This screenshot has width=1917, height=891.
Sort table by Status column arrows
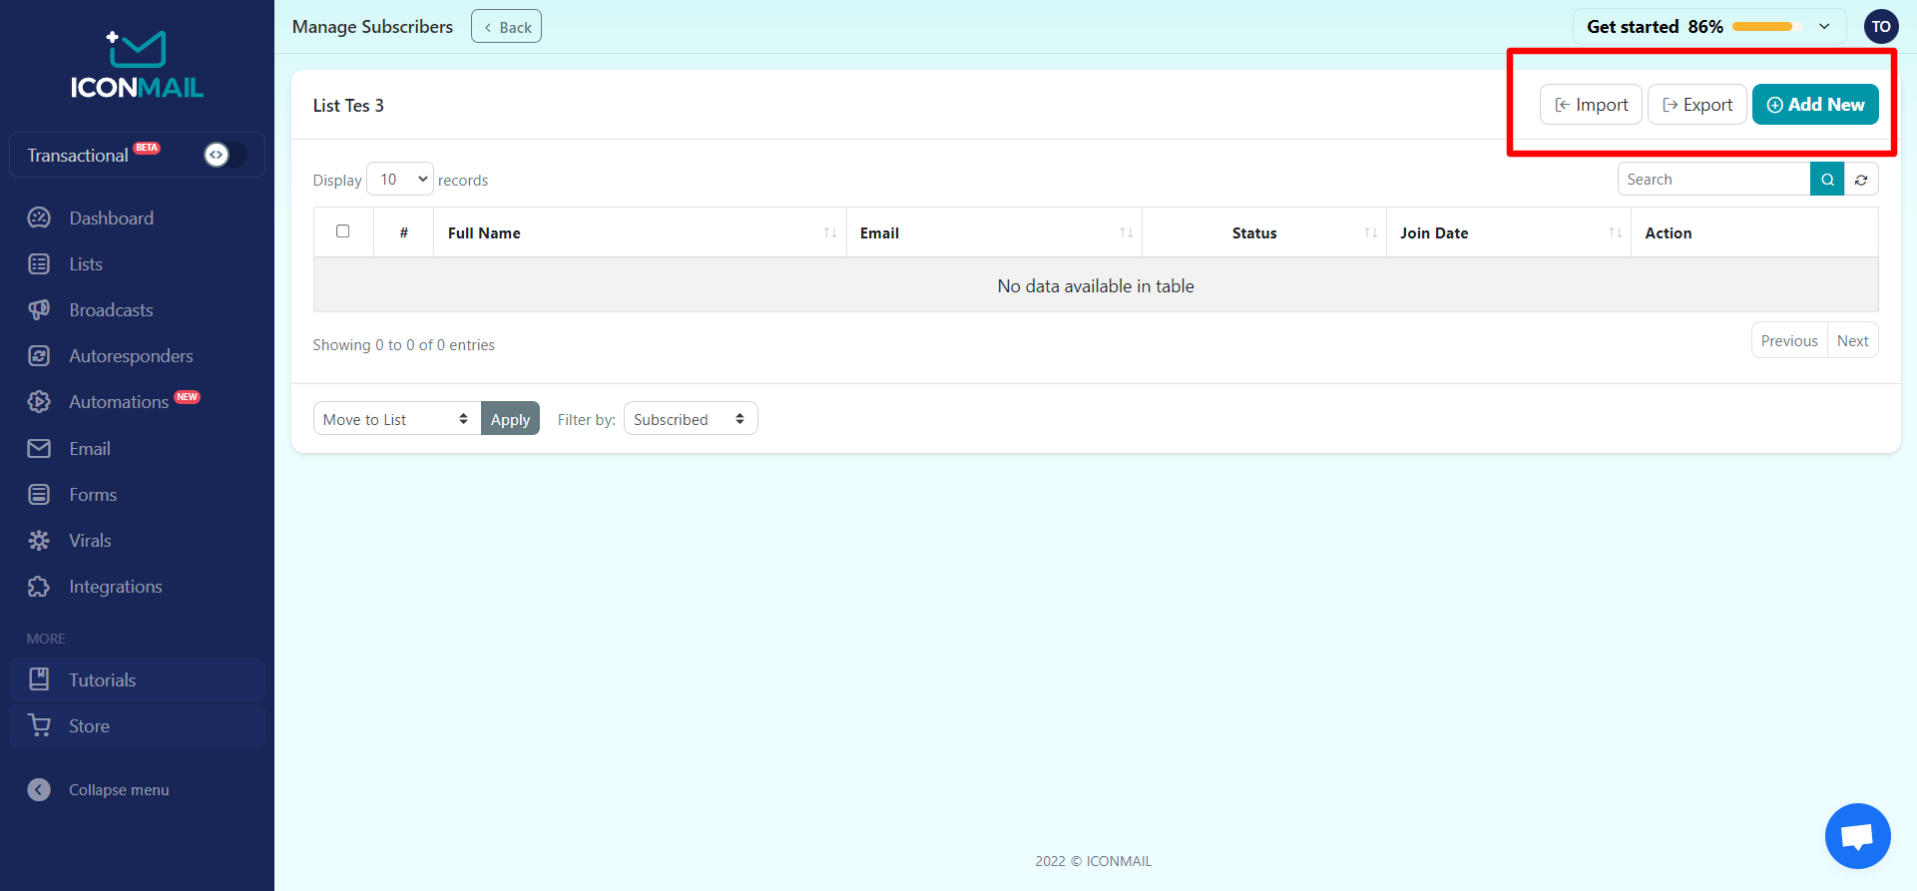[x=1370, y=232]
